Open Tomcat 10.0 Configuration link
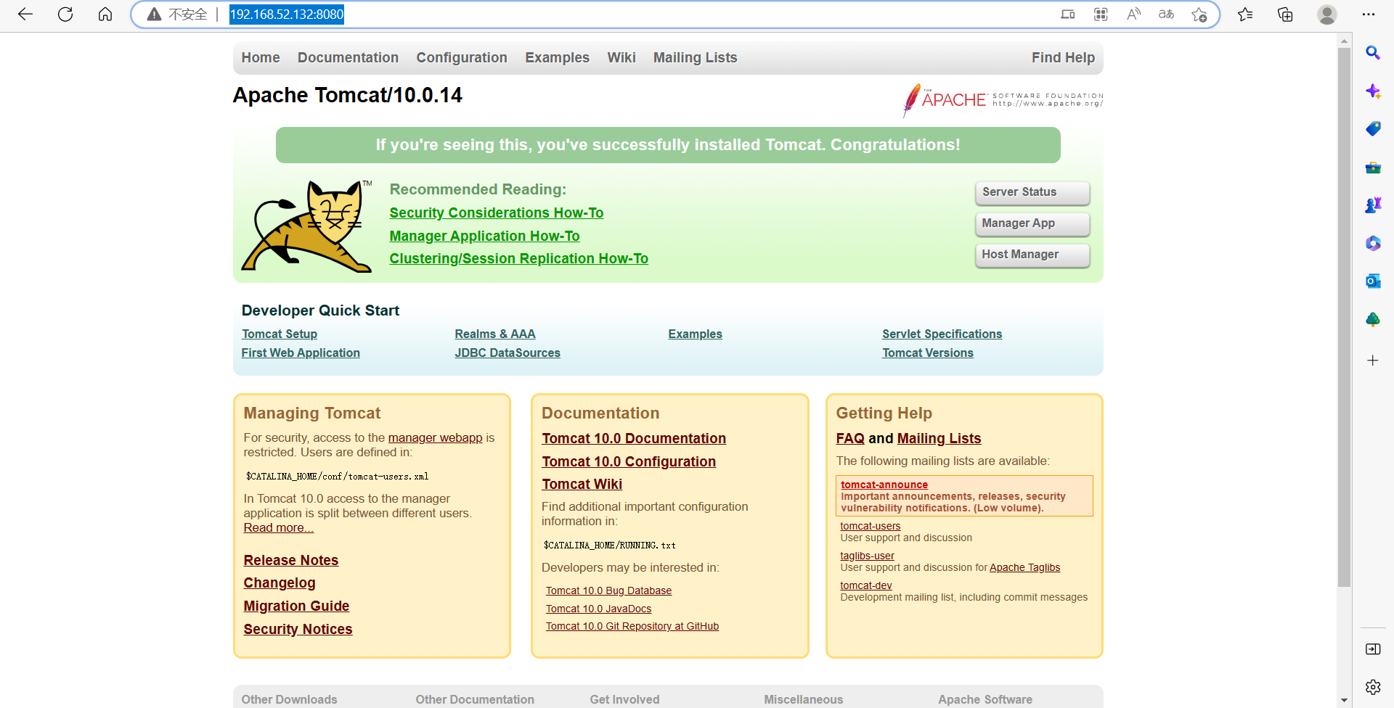This screenshot has height=708, width=1394. click(628, 461)
